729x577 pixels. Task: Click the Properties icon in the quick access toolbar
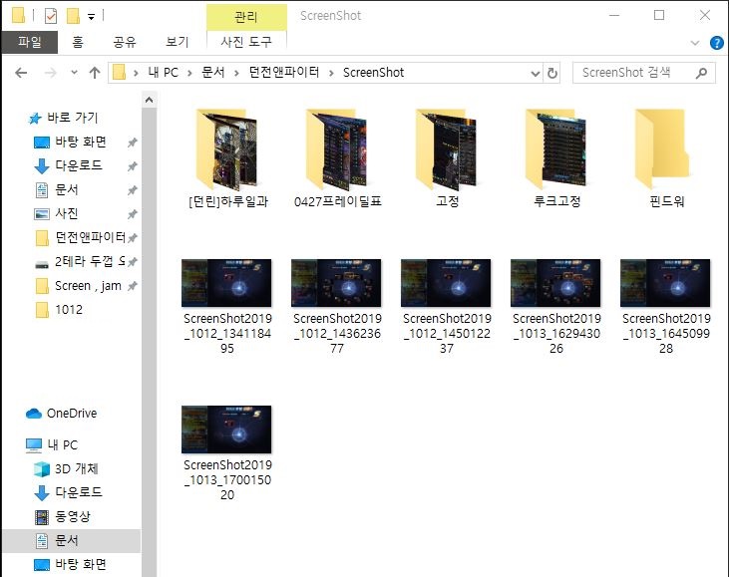51,16
